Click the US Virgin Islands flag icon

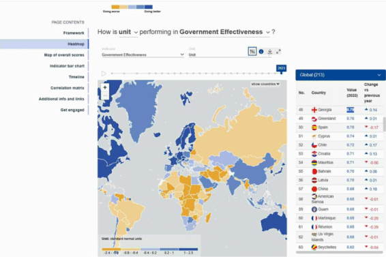pos(314,235)
